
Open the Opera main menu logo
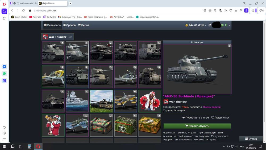point(4,4)
